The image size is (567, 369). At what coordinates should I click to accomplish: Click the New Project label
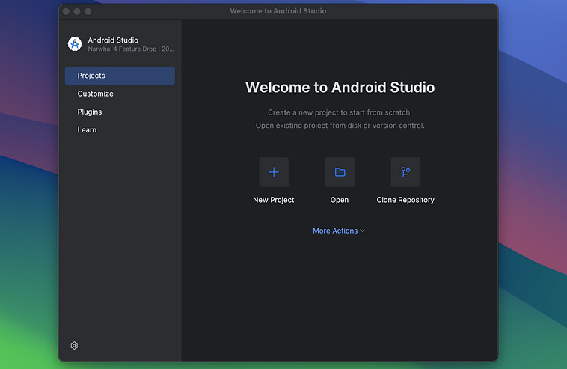point(273,200)
